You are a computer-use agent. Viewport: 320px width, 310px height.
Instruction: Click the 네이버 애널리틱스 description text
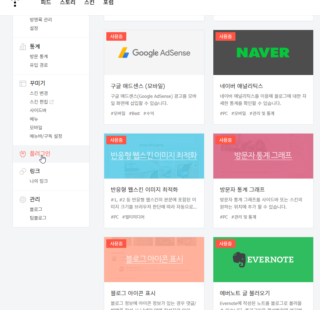(x=263, y=100)
